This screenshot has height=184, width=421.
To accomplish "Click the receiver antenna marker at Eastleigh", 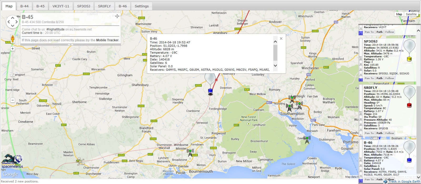I will (292, 99).
